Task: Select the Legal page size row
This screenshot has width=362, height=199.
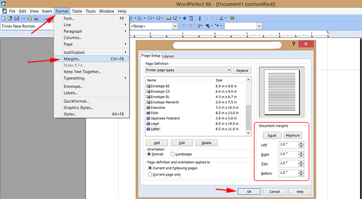Action: (195, 124)
